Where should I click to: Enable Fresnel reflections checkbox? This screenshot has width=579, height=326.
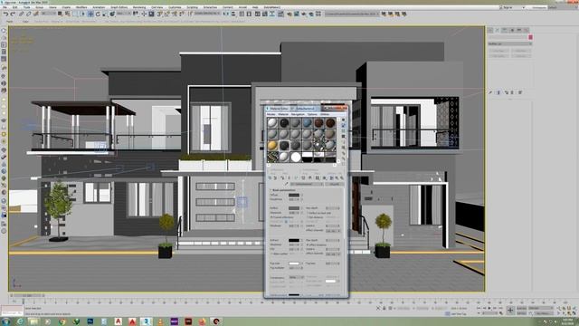tap(271, 217)
